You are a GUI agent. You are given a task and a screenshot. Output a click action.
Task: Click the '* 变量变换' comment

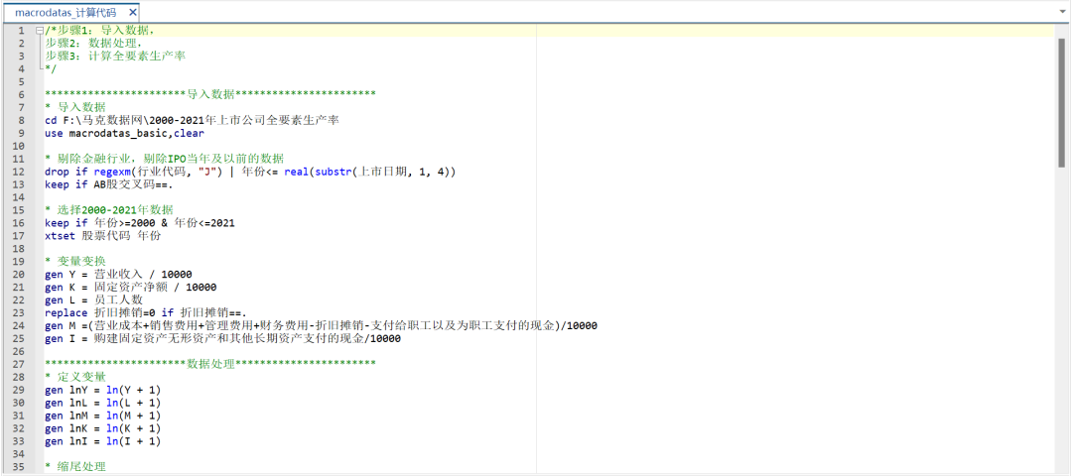[75, 262]
